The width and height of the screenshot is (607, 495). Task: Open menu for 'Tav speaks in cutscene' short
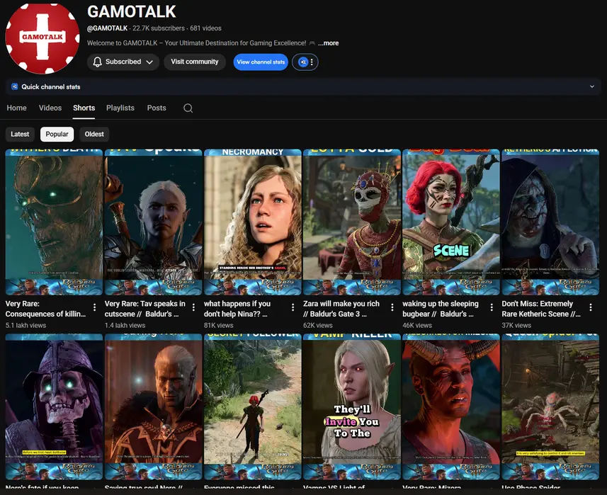(x=193, y=307)
